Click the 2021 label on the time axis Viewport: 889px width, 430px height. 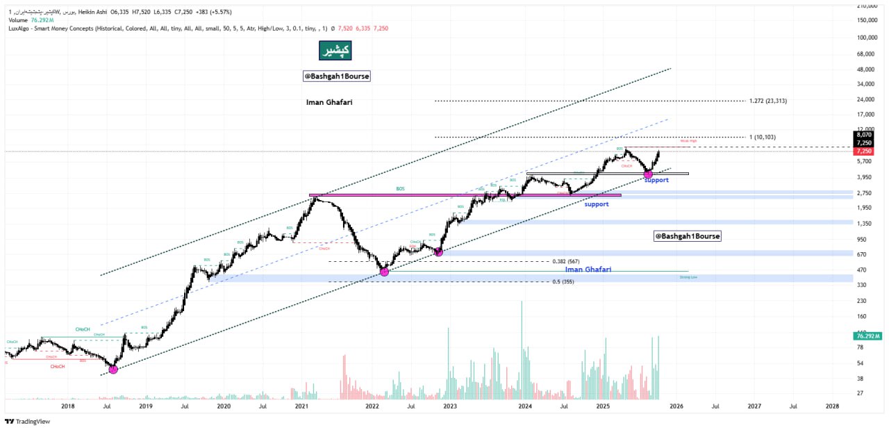[x=301, y=406]
